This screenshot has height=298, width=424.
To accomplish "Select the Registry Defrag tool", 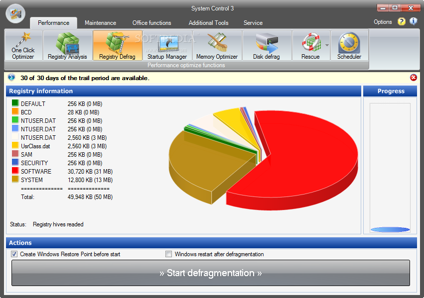I will tap(118, 45).
